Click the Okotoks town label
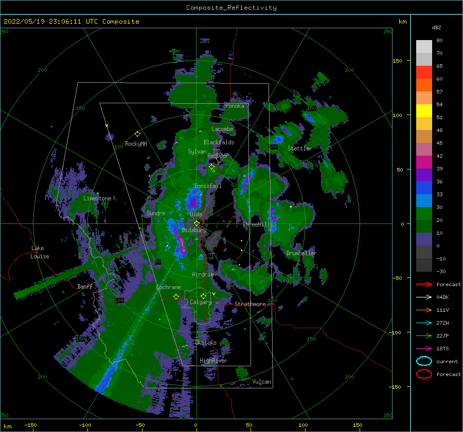This screenshot has height=432, width=463. click(x=206, y=343)
